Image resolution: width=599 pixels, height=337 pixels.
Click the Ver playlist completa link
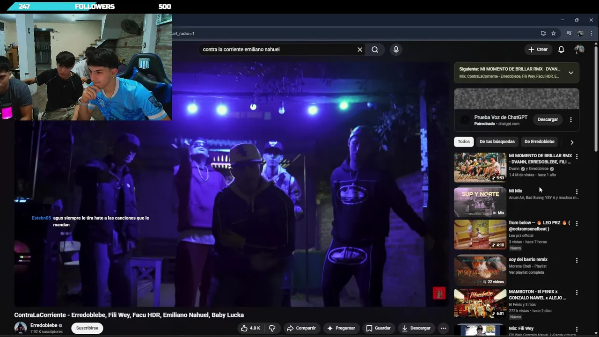click(x=526, y=272)
